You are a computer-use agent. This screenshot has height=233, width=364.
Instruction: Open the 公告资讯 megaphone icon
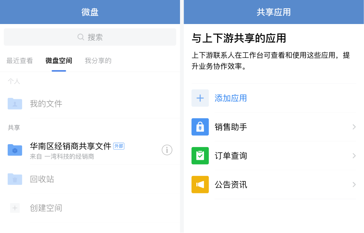coord(200,185)
